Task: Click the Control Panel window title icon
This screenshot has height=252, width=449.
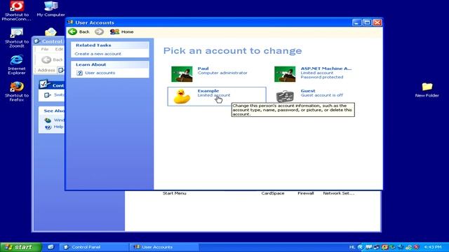Action: point(37,41)
